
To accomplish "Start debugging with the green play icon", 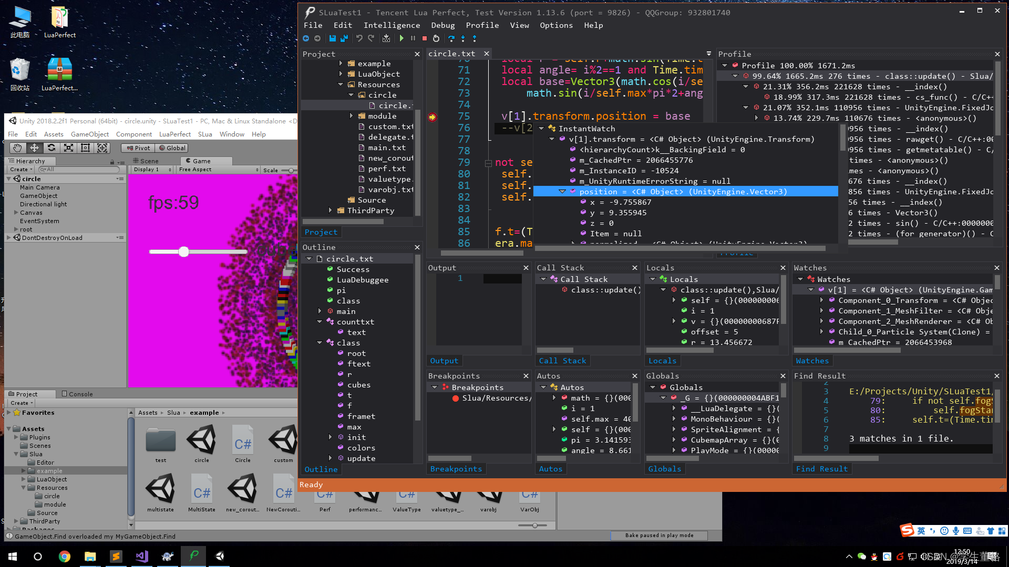I will [401, 38].
